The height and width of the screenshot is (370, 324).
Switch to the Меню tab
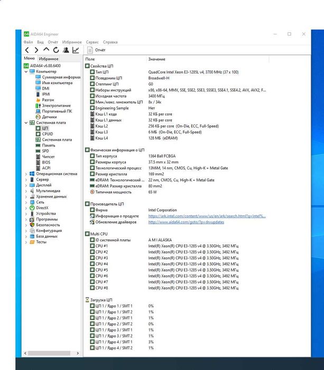pos(29,58)
